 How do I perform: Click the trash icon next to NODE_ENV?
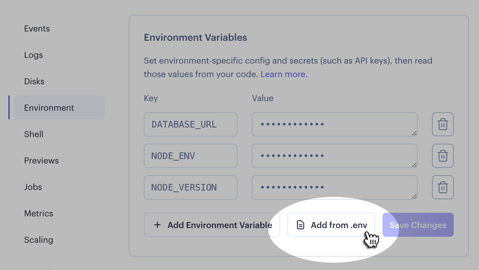click(443, 155)
